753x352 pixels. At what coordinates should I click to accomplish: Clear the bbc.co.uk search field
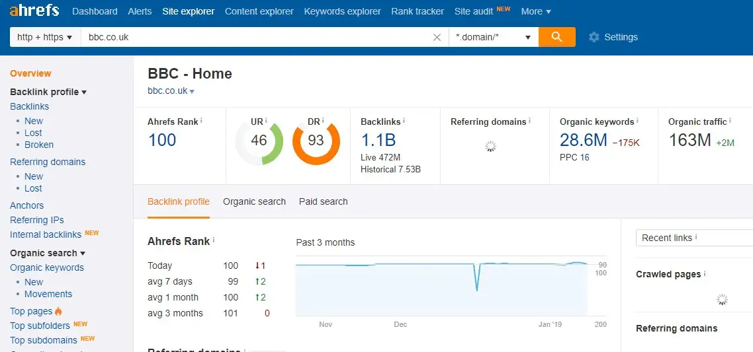click(x=437, y=38)
